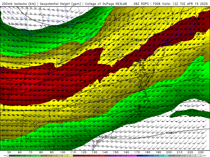Pick the darkest green swatch below 50
This screenshot has height=157, width=210.
pyautogui.click(x=12, y=156)
